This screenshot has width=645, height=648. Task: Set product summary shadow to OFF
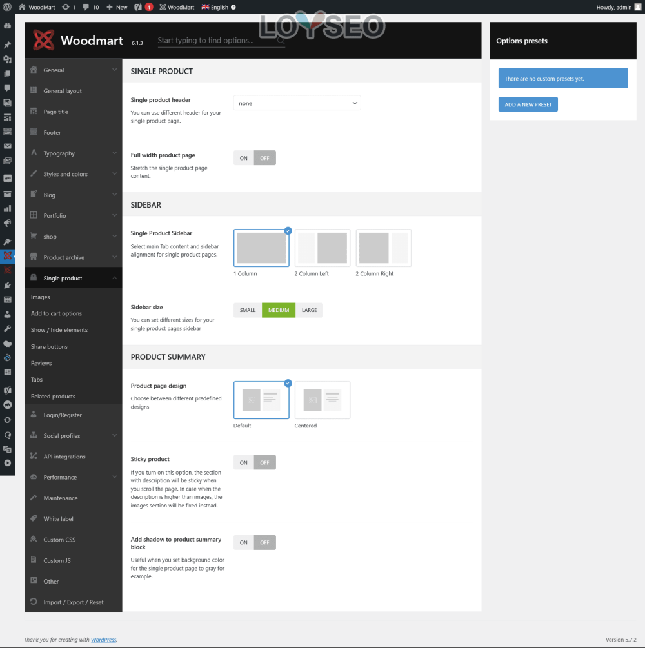[264, 542]
